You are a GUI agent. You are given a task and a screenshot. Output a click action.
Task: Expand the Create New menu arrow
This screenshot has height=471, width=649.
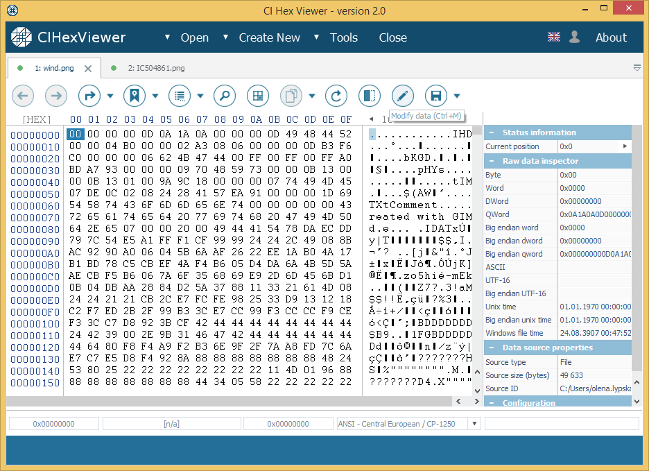tap(225, 37)
